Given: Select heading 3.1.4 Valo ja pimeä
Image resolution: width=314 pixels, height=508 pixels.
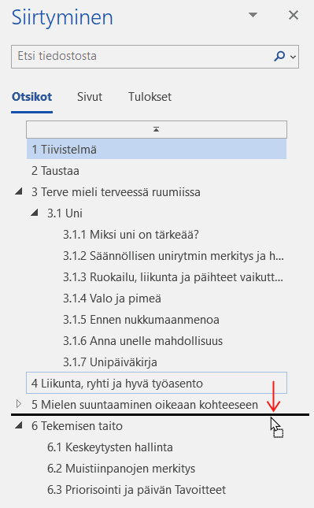Looking at the screenshot, I should click(112, 298).
